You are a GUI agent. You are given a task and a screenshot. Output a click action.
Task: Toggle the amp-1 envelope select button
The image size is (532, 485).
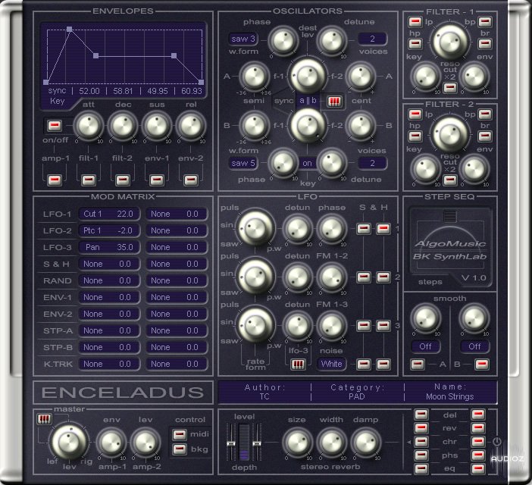55,180
